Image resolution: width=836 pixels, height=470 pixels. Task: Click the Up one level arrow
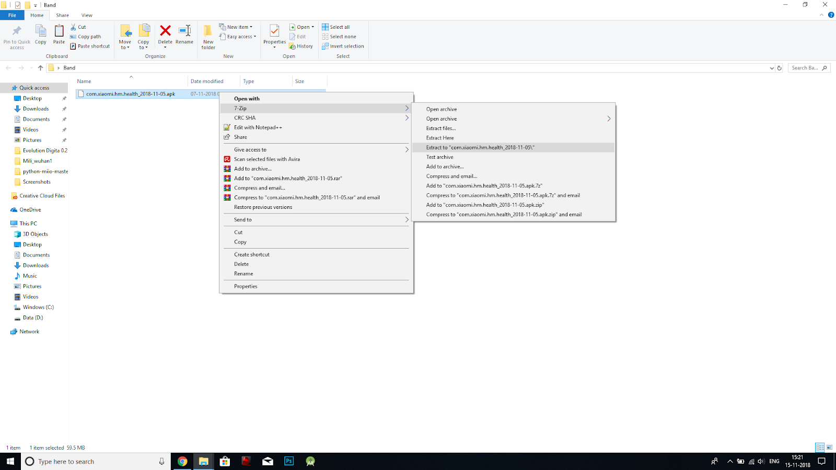(x=40, y=68)
